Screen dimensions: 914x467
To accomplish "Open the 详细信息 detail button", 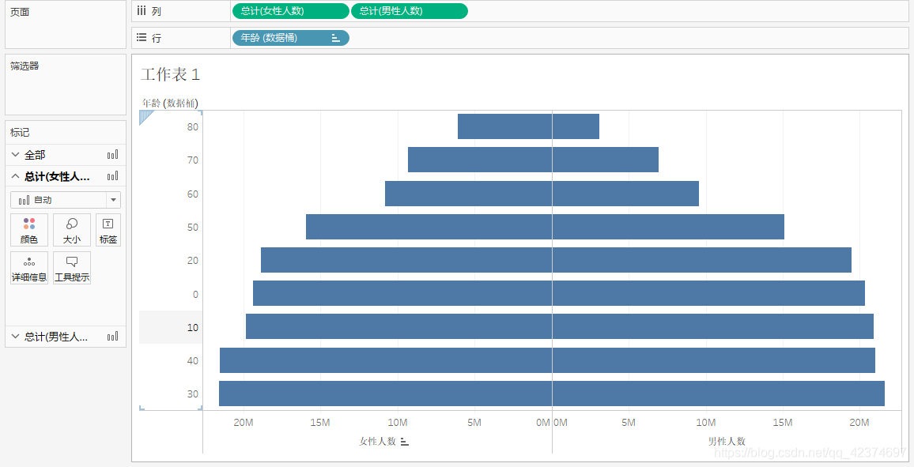I will [x=29, y=268].
